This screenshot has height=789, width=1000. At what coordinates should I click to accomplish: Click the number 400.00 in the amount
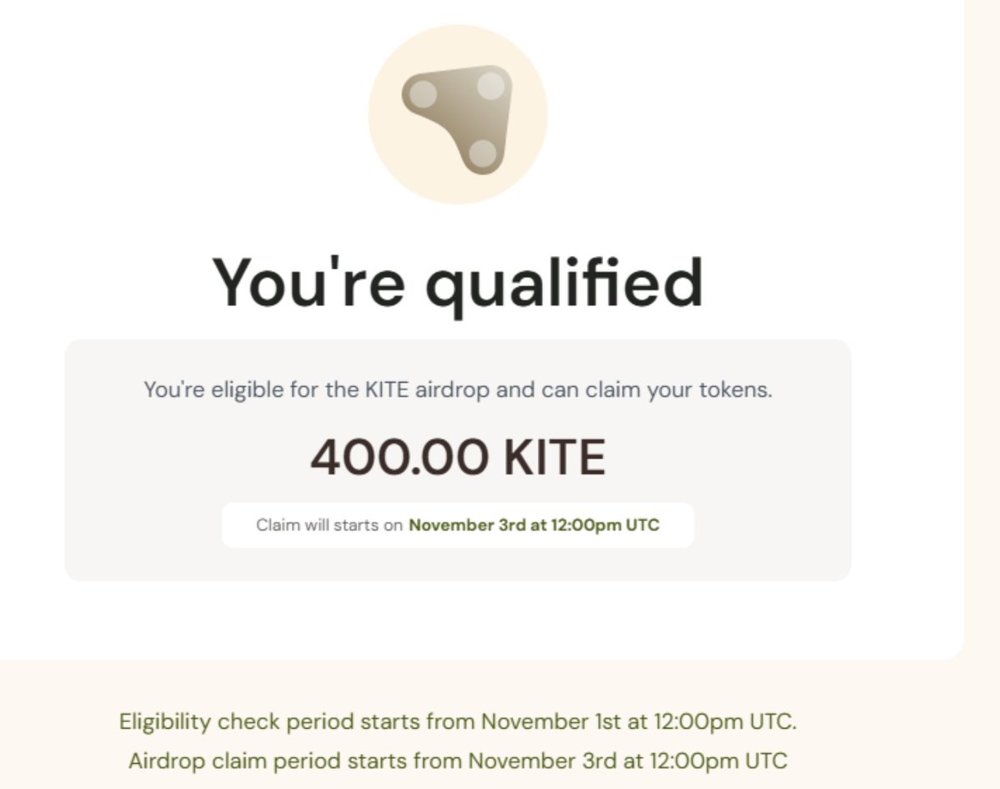click(x=400, y=457)
